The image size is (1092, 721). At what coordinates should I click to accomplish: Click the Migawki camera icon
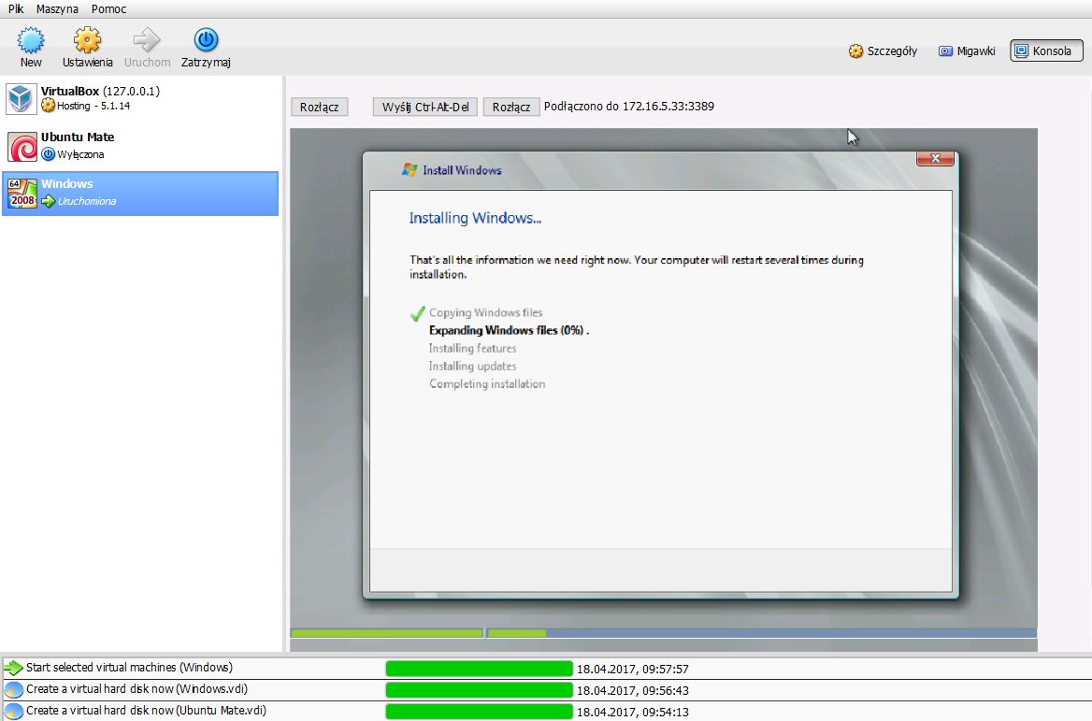945,50
